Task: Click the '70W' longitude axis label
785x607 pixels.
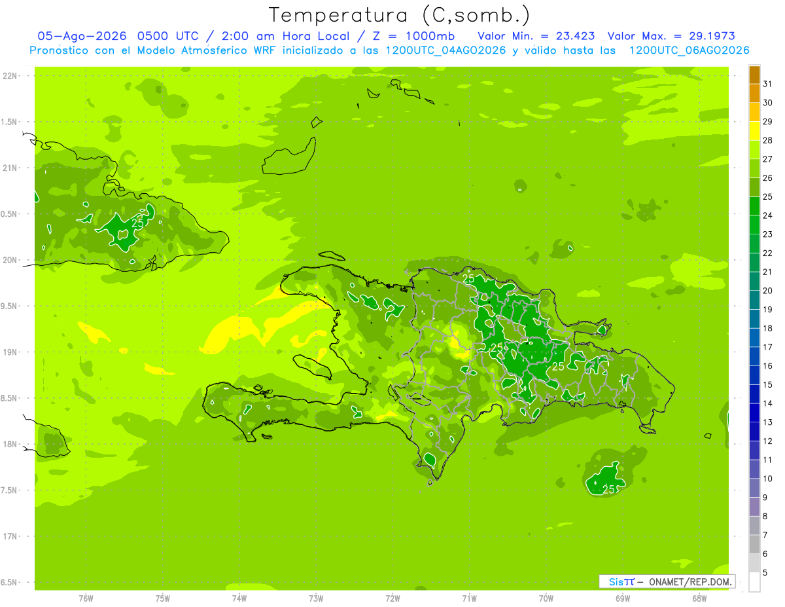Action: (546, 598)
